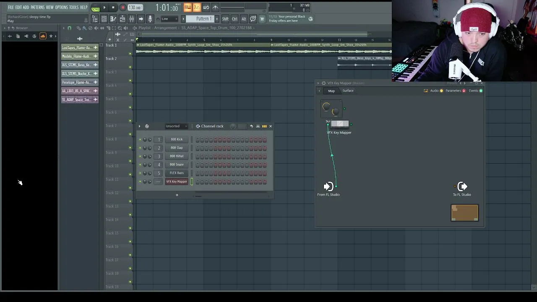The image size is (537, 302).
Task: Toggle Audio connections in Patcher
Action: pos(436,91)
